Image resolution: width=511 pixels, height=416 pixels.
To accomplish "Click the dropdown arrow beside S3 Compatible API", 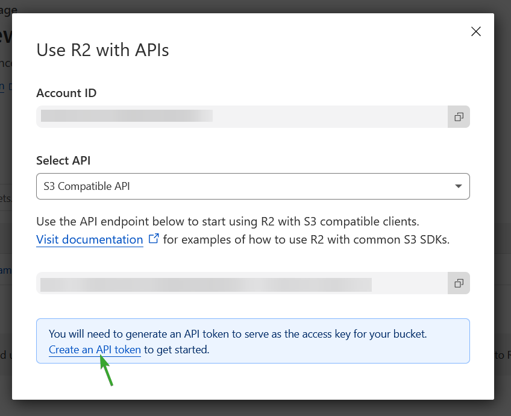I will click(458, 186).
